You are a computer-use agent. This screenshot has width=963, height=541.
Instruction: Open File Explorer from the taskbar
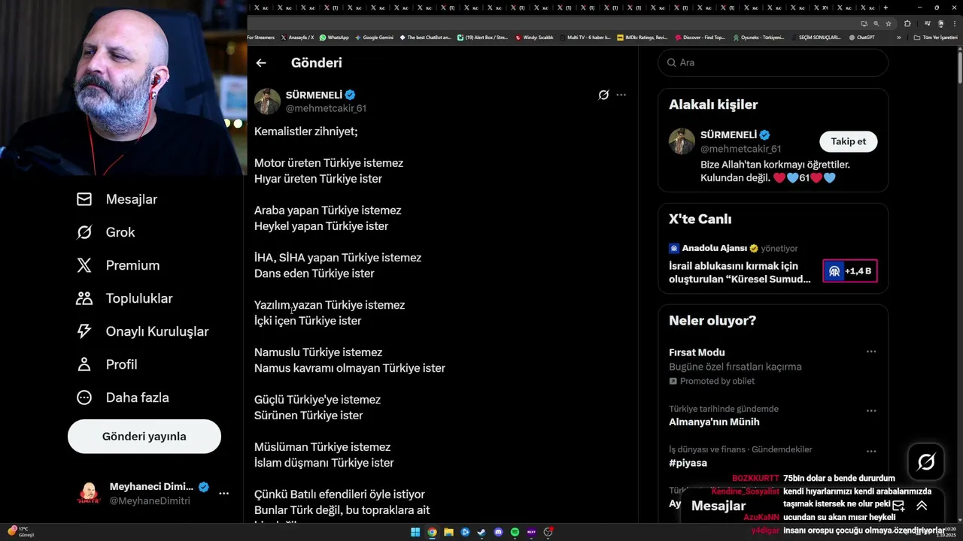448,533
